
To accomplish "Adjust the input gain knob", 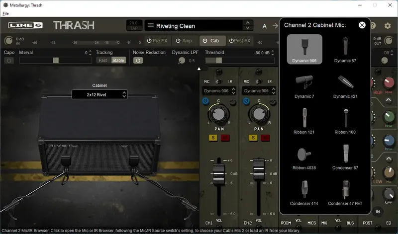I will (8, 41).
